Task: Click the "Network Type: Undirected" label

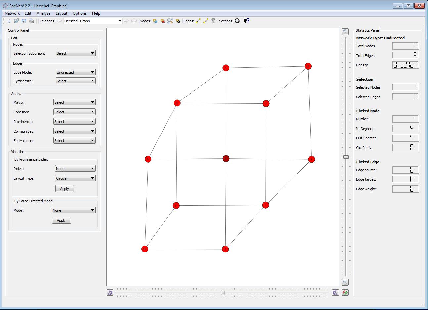Action: click(380, 38)
